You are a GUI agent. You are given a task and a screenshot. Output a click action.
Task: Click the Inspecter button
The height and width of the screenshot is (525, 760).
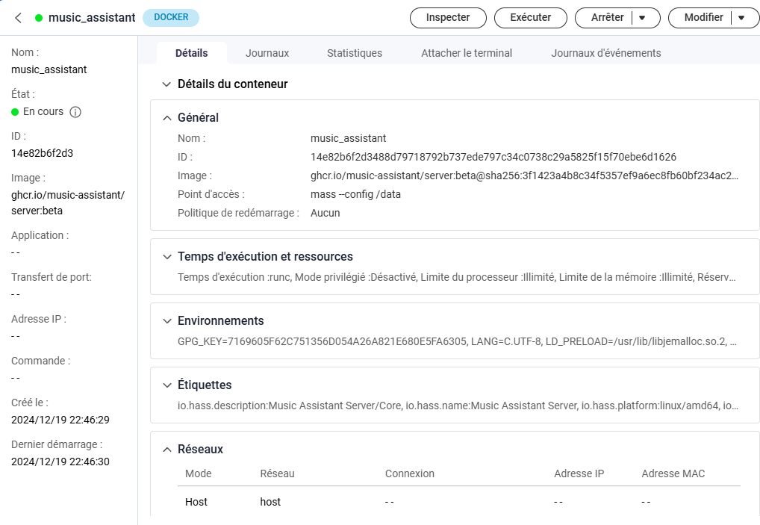[x=448, y=18]
